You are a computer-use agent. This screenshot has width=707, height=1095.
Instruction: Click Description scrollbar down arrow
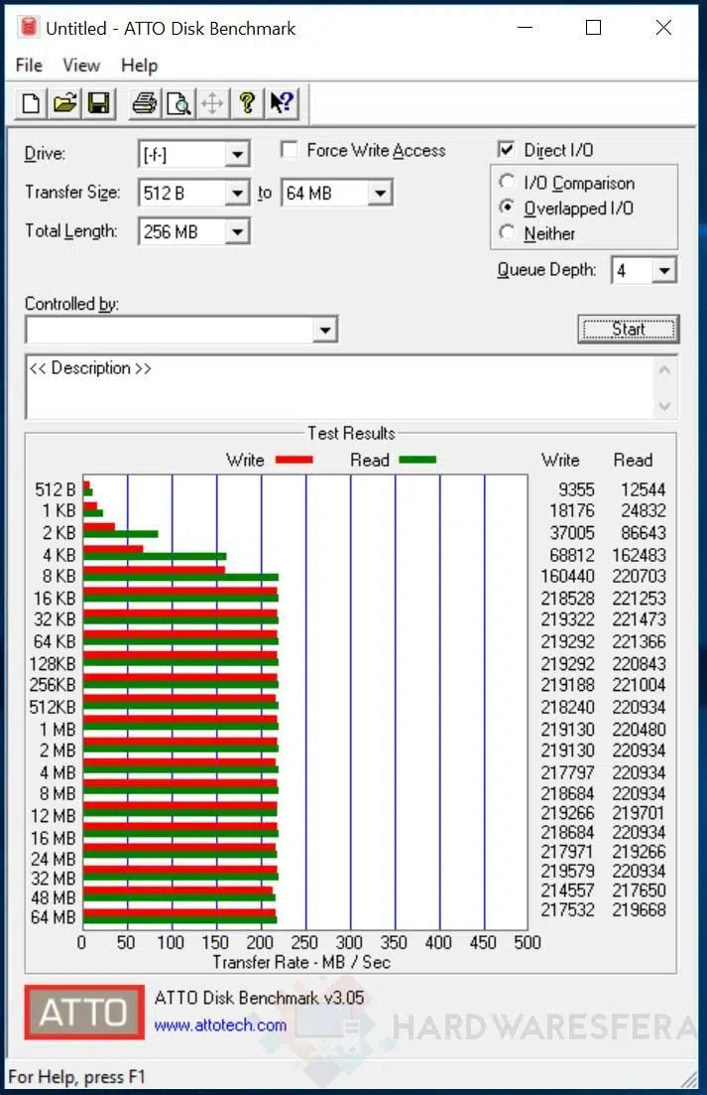pyautogui.click(x=664, y=406)
